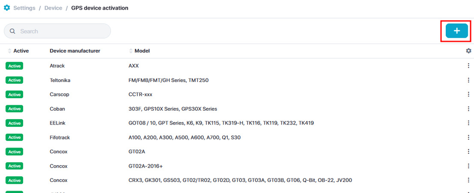Open three-dot menu for Carscop row

[468, 94]
